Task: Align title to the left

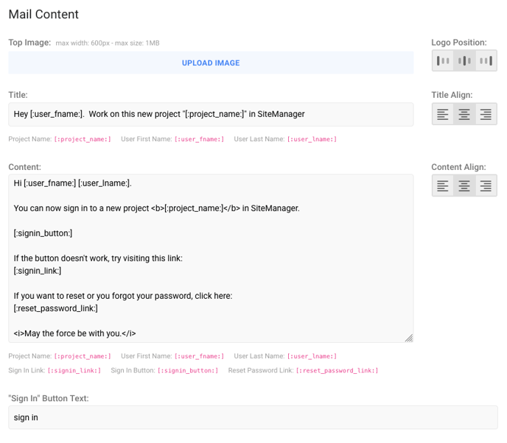Action: [443, 114]
